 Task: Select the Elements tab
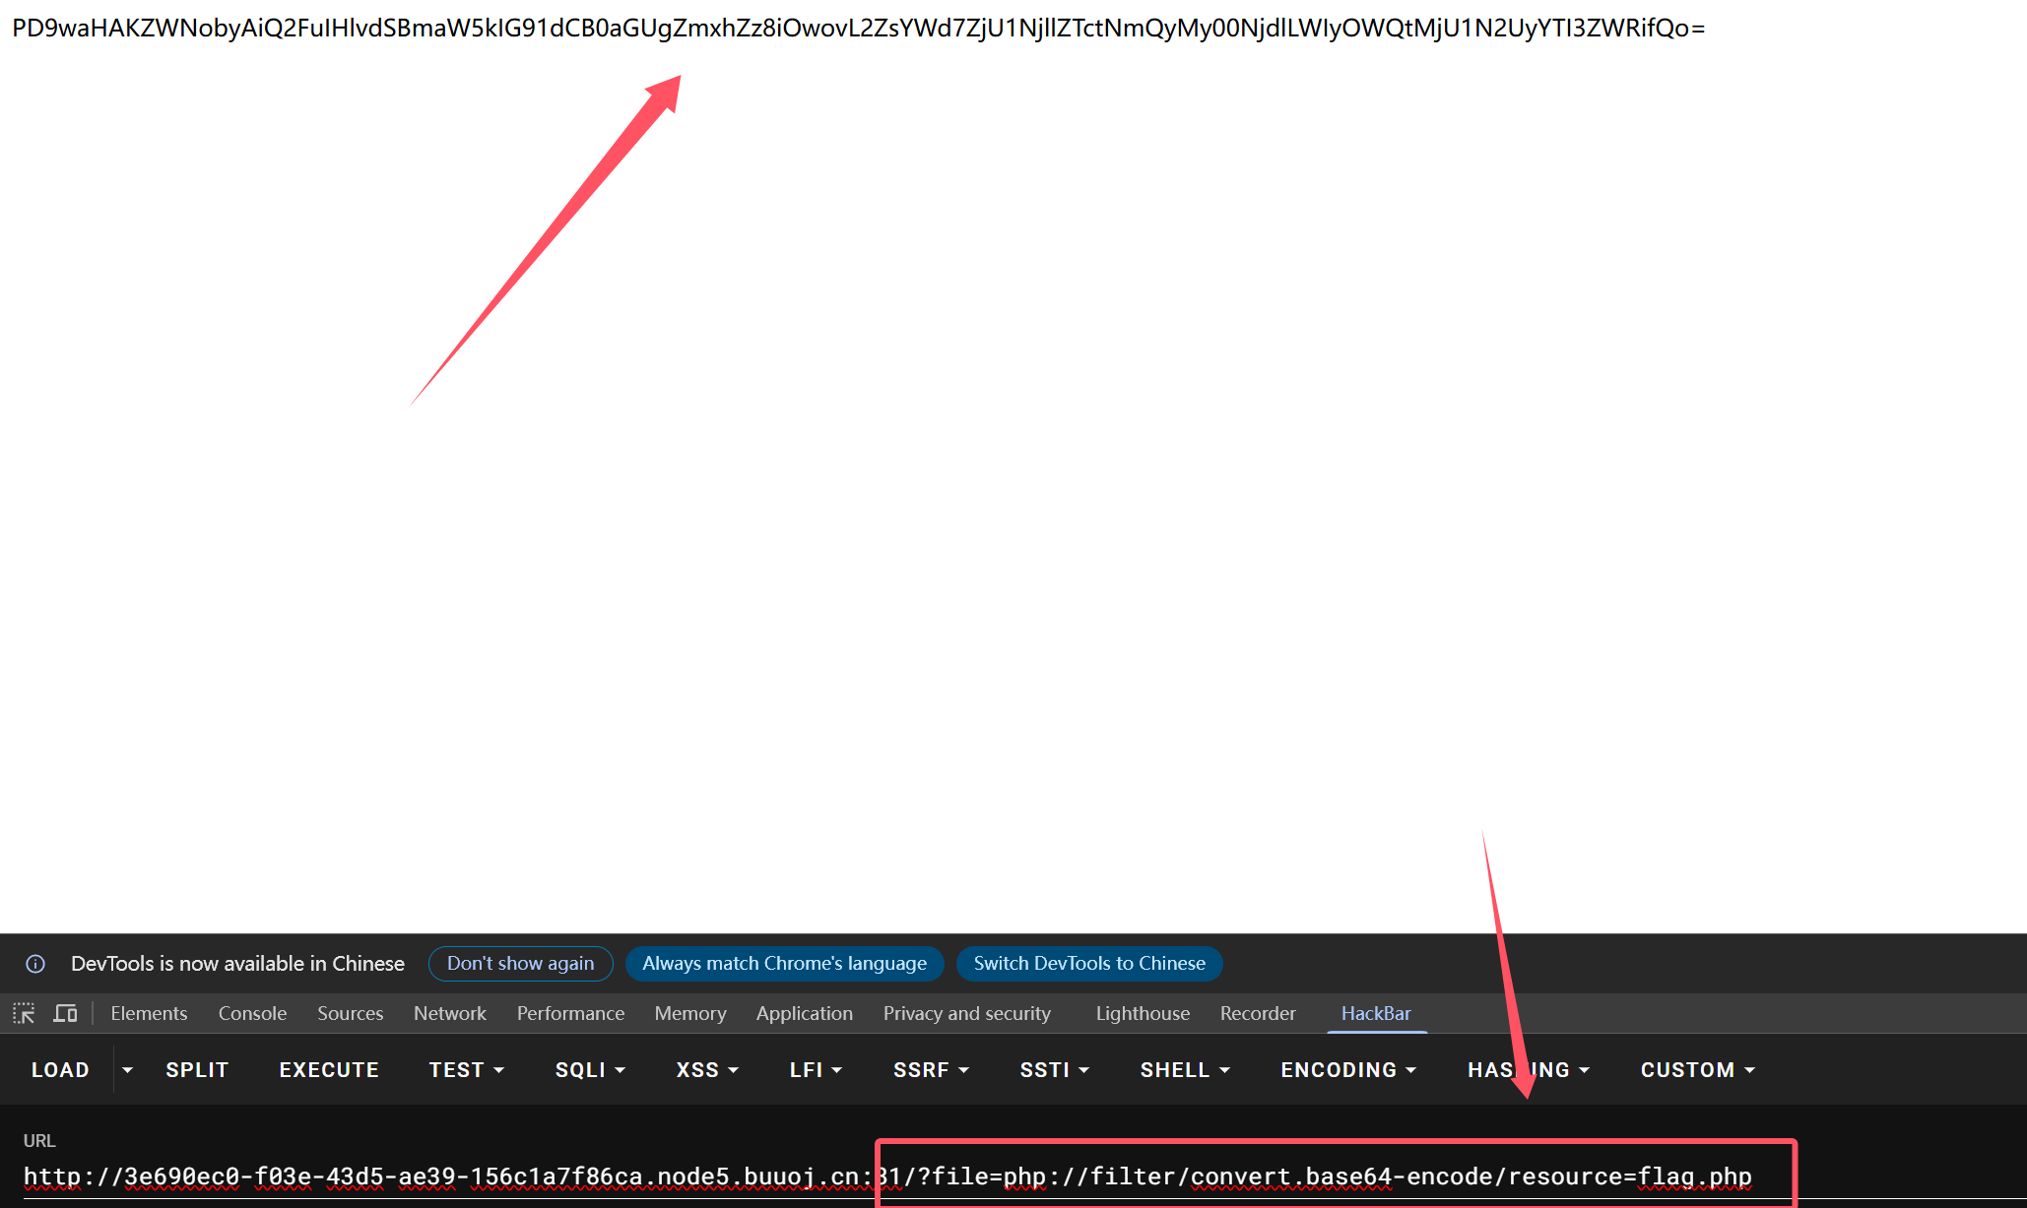point(149,1013)
